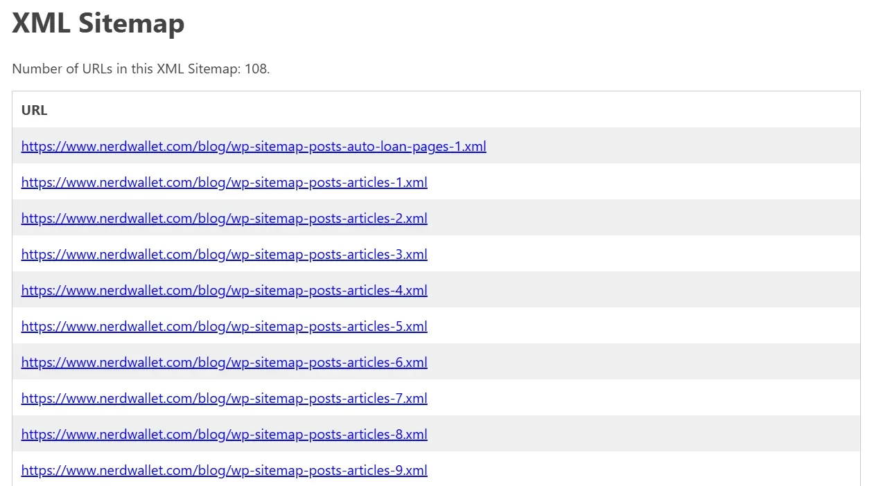Viewport: 883px width, 486px height.
Task: Open the posts-articles-5.xml link
Action: point(224,326)
